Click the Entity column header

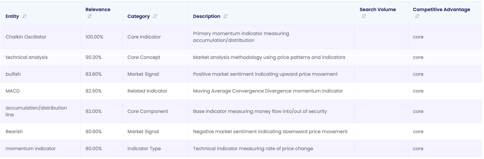(x=12, y=16)
